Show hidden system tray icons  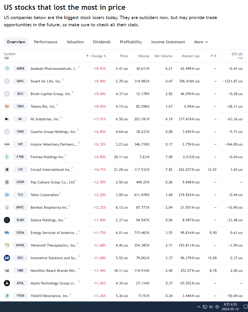click(199, 307)
